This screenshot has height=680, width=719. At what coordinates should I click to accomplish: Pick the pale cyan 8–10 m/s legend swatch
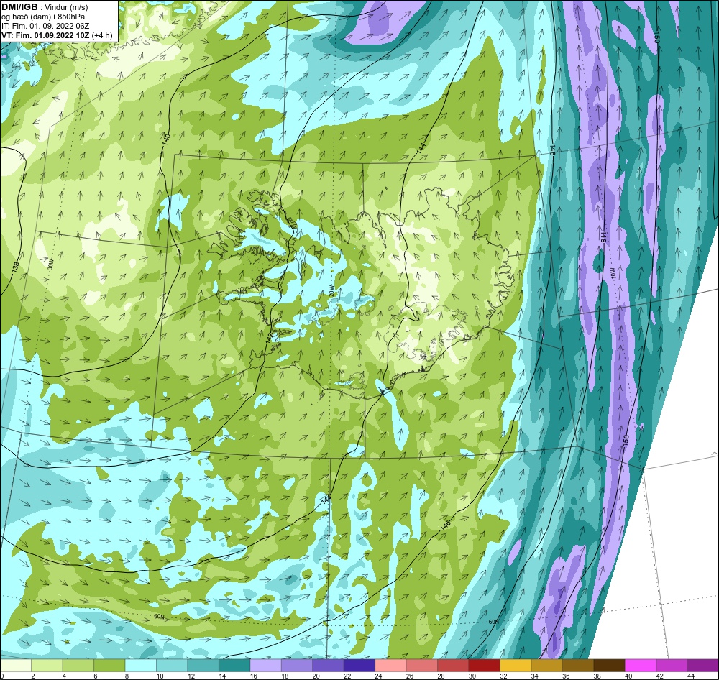click(x=141, y=666)
